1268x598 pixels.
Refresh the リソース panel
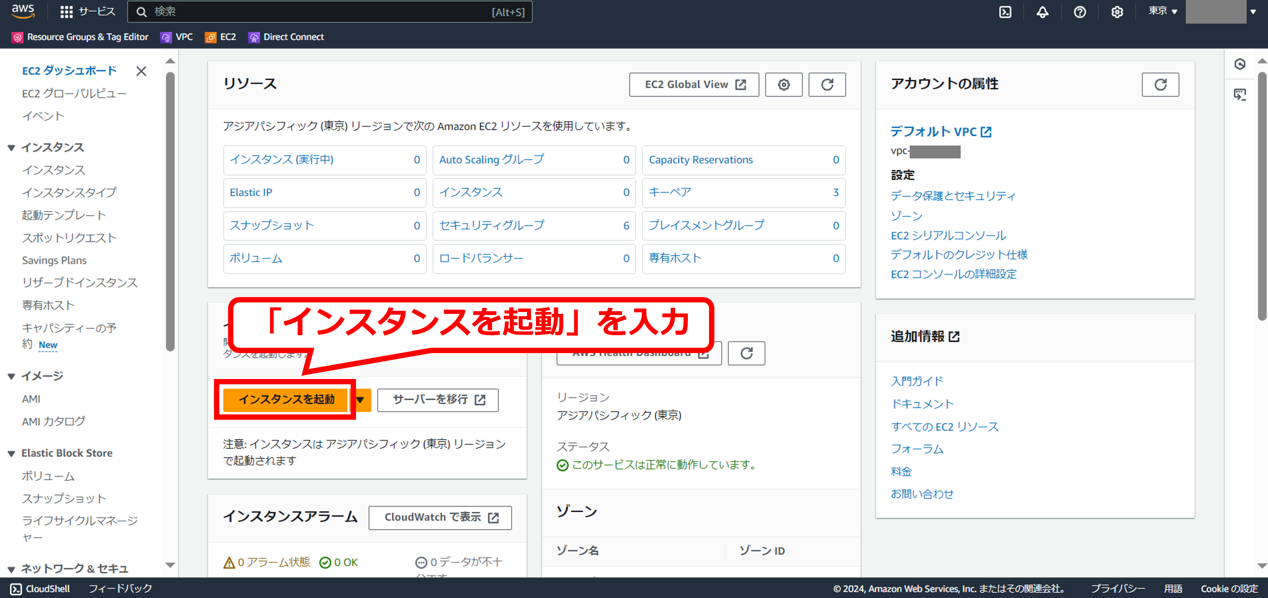coord(827,85)
